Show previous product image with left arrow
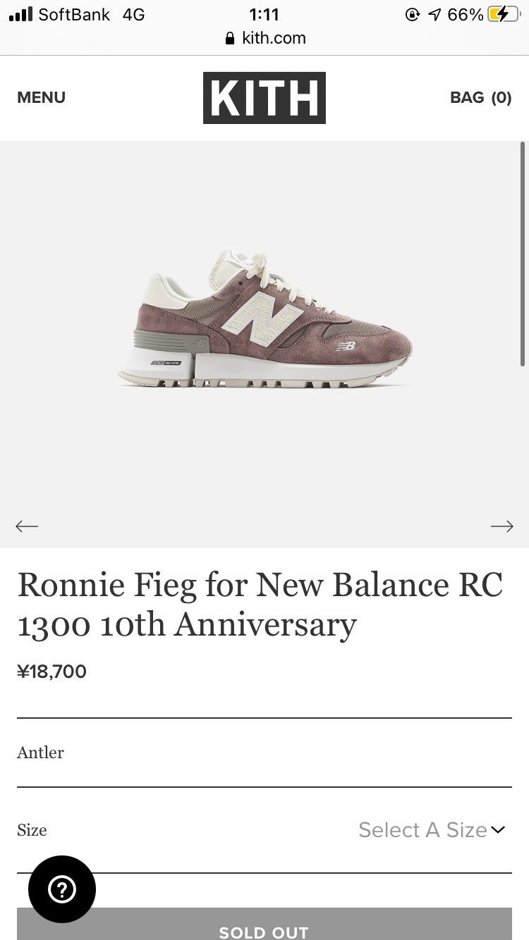Image resolution: width=529 pixels, height=940 pixels. 27,526
